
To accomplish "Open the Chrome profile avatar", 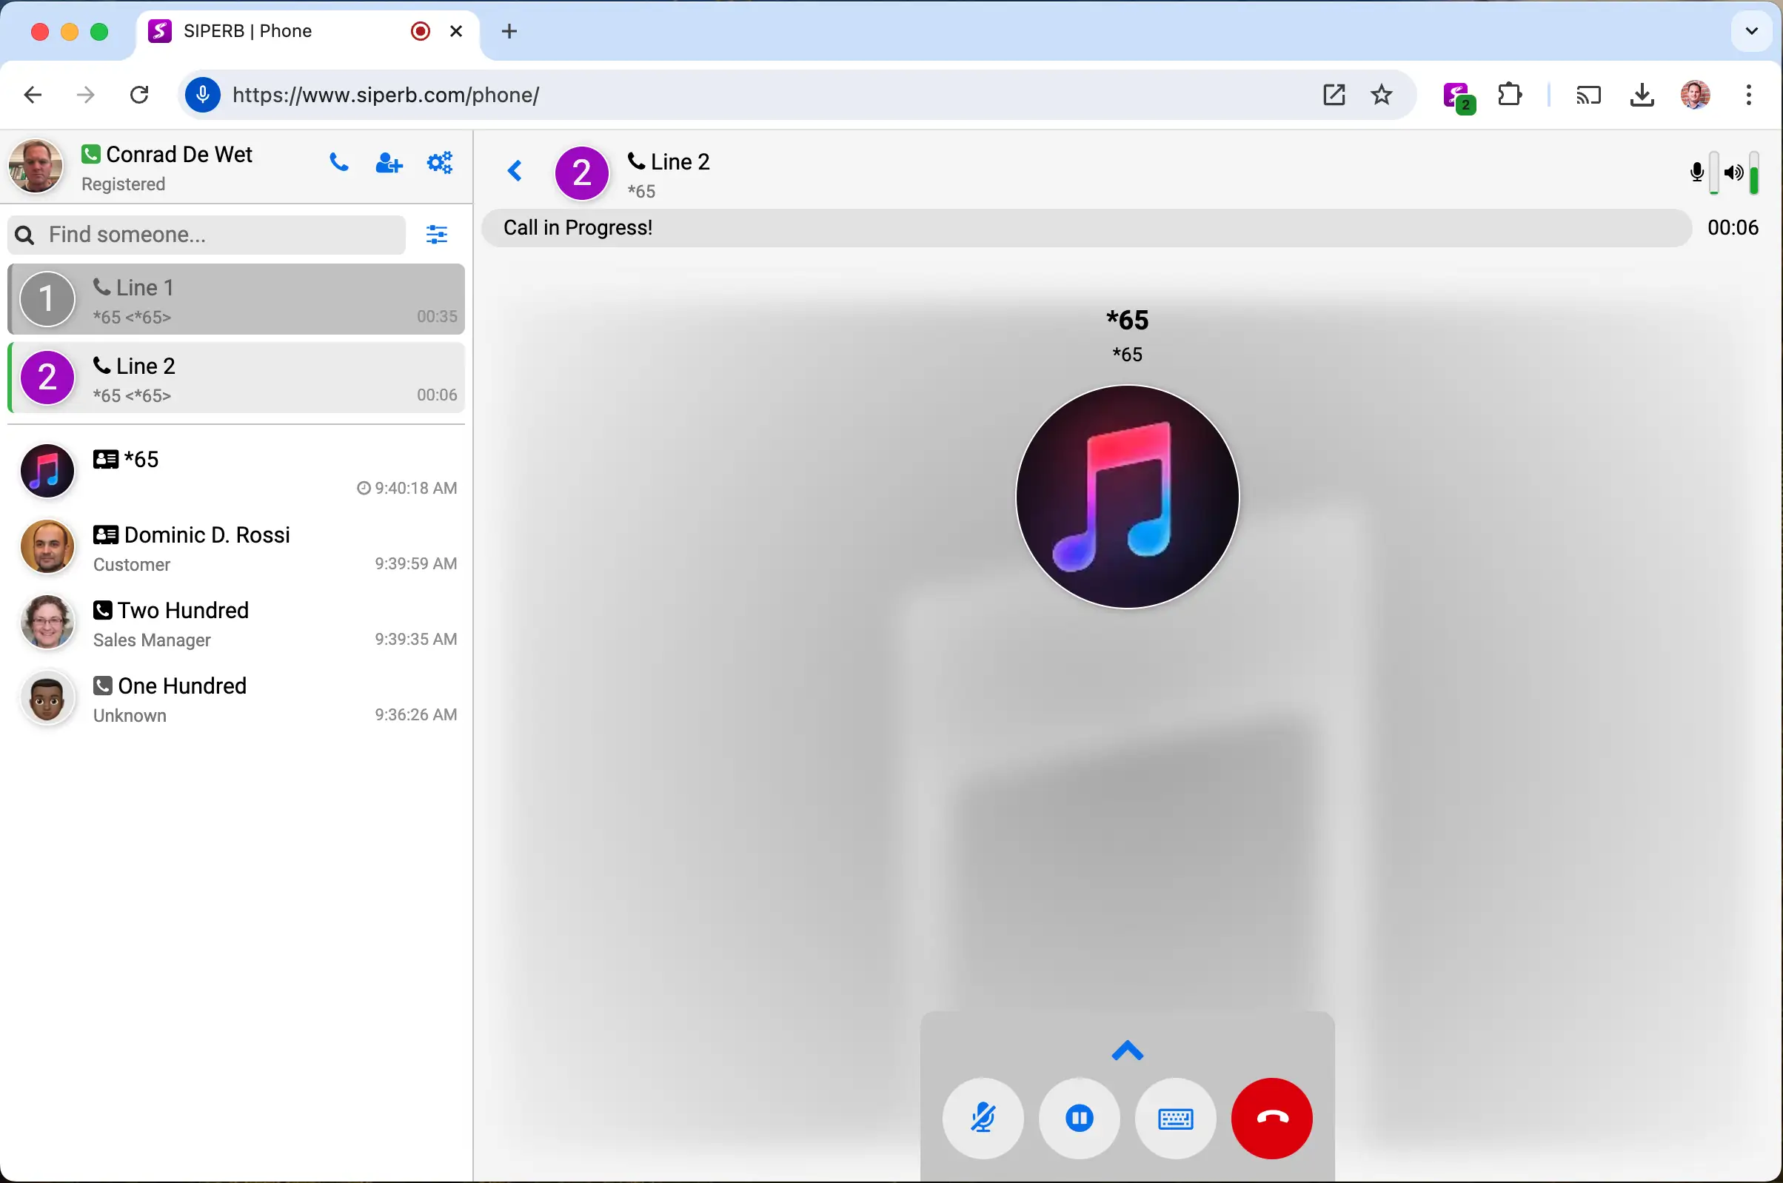I will point(1695,95).
